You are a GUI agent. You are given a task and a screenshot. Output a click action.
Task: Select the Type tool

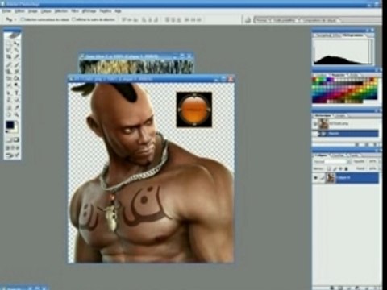pyautogui.click(x=16, y=93)
